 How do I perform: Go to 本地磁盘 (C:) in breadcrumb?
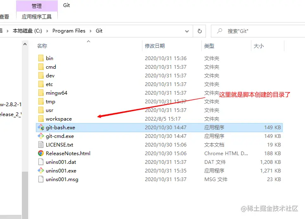(x=27, y=31)
